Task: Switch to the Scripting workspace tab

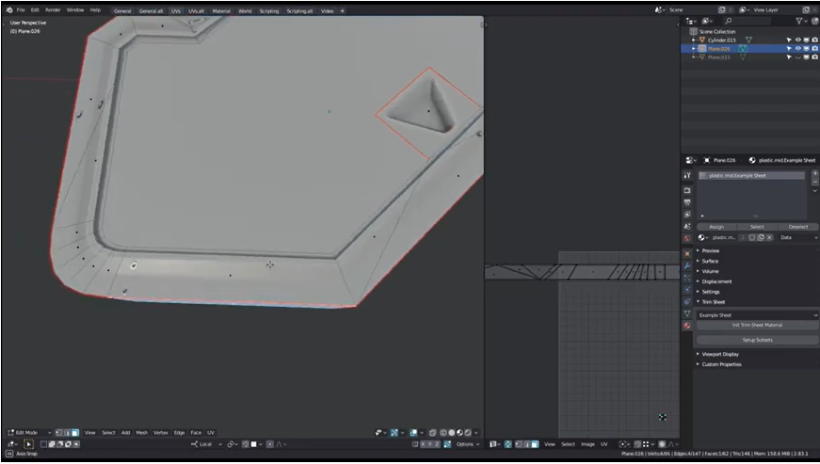Action: [269, 10]
